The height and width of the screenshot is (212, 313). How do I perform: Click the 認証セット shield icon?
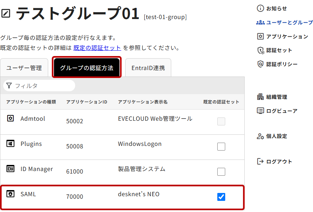click(260, 50)
